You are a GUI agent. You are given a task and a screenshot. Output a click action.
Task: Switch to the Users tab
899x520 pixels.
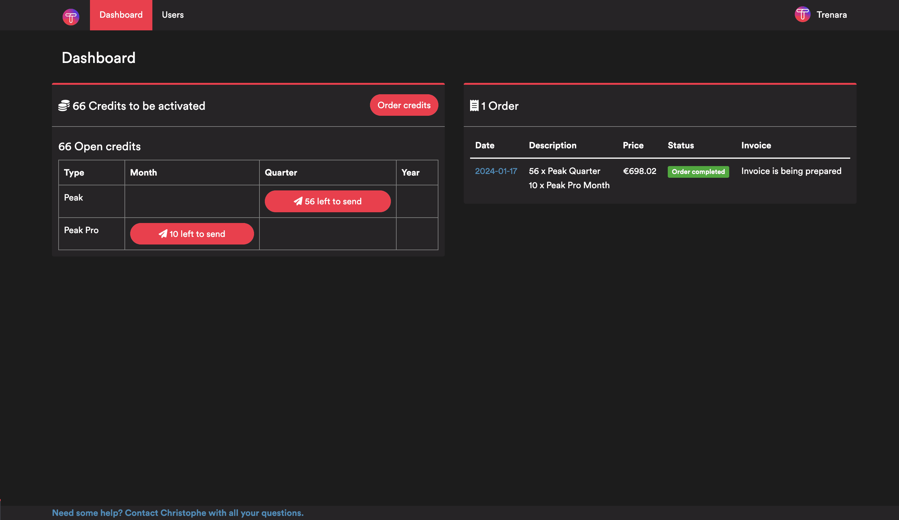click(173, 15)
